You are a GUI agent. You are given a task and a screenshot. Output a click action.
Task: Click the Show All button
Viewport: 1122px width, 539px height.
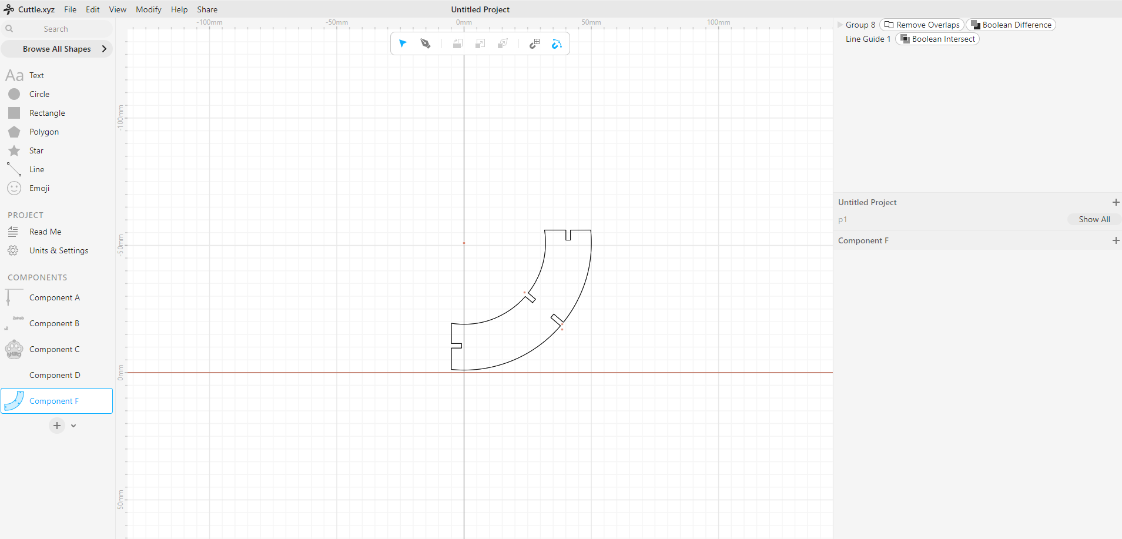pyautogui.click(x=1094, y=219)
